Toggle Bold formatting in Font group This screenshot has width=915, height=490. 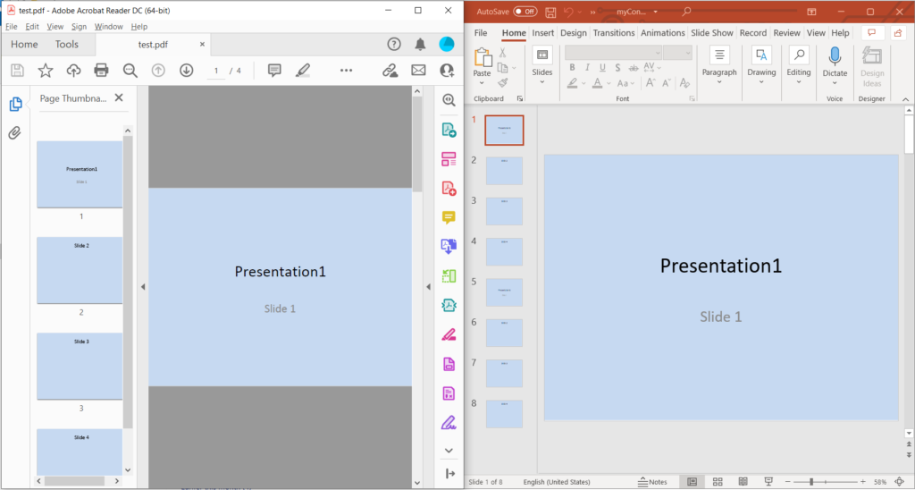(x=572, y=68)
